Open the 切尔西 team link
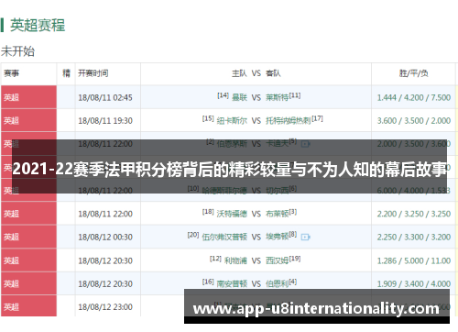The image size is (458, 332). 277,191
